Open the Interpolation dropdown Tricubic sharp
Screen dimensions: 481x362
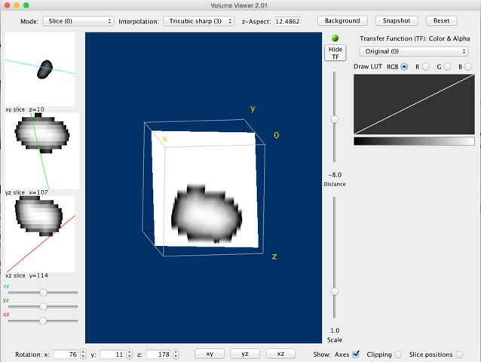point(198,21)
